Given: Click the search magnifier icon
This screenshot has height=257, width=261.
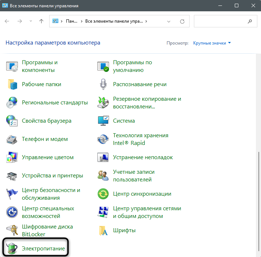Looking at the screenshot, I should 250,21.
